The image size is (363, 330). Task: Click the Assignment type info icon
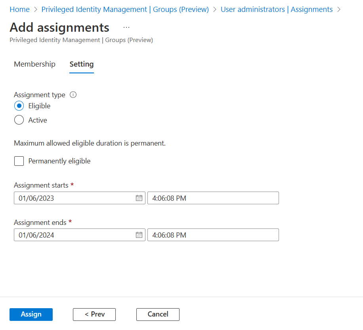pos(73,95)
